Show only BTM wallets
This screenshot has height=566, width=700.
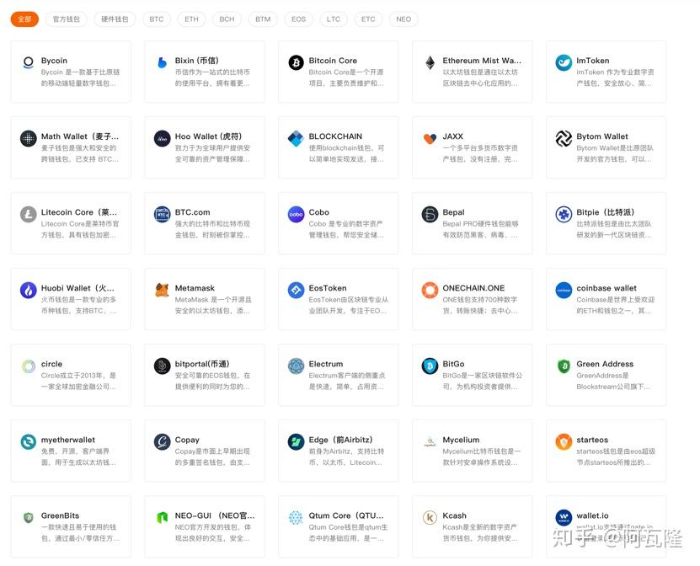[263, 19]
